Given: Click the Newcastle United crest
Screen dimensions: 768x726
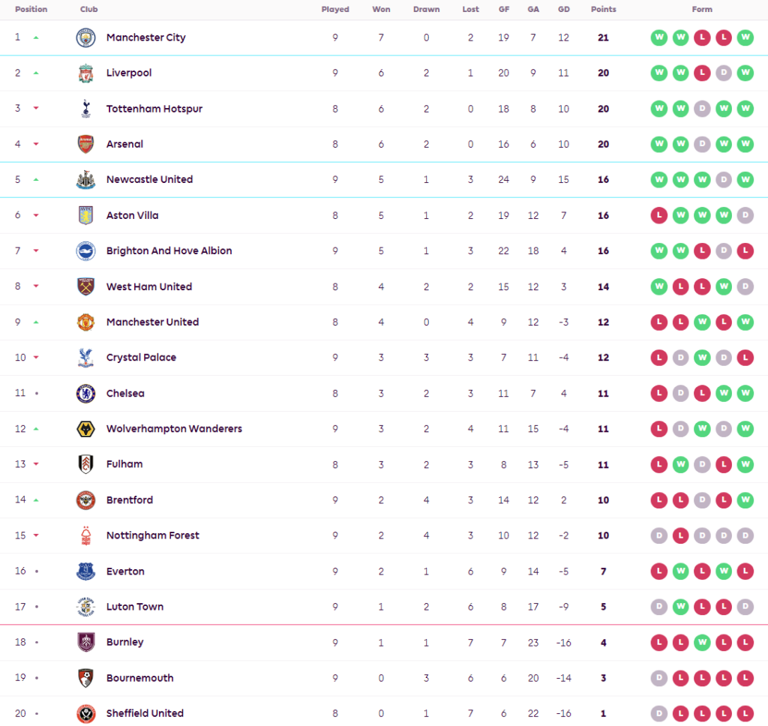Looking at the screenshot, I should click(x=85, y=180).
